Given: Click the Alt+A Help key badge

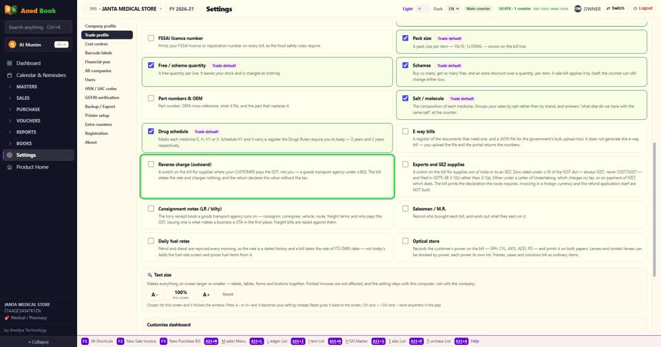Looking at the screenshot, I should (x=461, y=341).
